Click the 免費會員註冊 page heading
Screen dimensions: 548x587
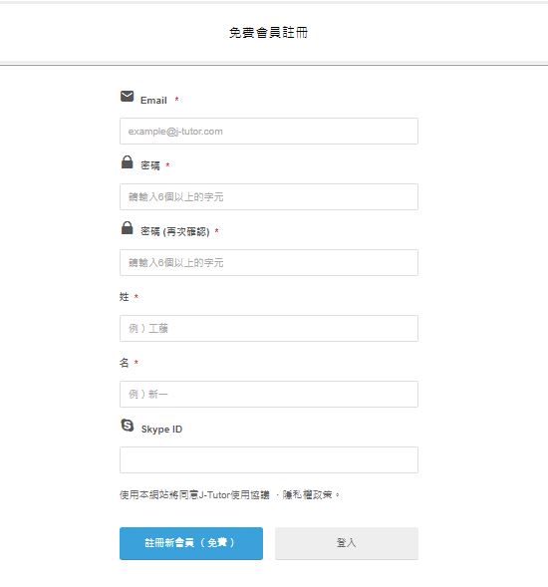click(x=268, y=33)
